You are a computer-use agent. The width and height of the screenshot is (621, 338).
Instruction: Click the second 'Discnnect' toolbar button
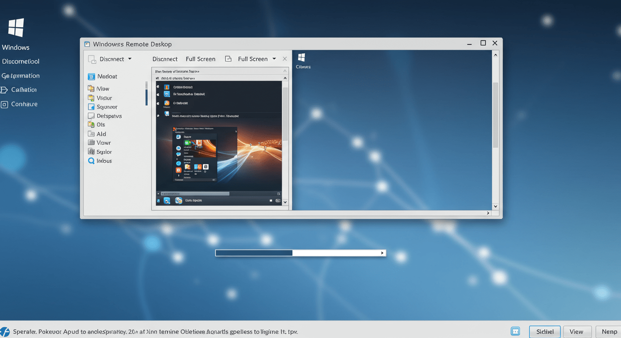[x=165, y=59]
